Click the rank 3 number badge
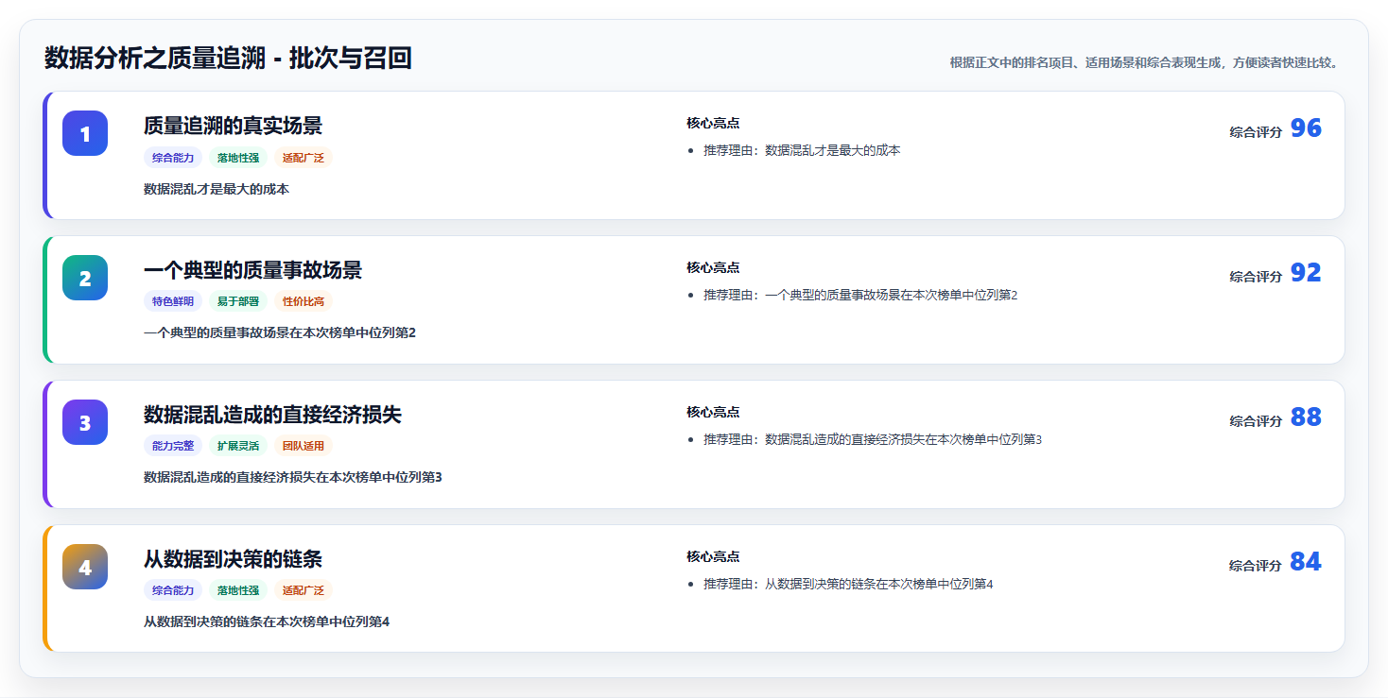Image resolution: width=1388 pixels, height=698 pixels. point(85,422)
